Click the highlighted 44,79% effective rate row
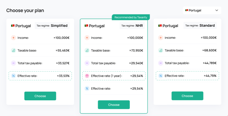 pos(187,76)
